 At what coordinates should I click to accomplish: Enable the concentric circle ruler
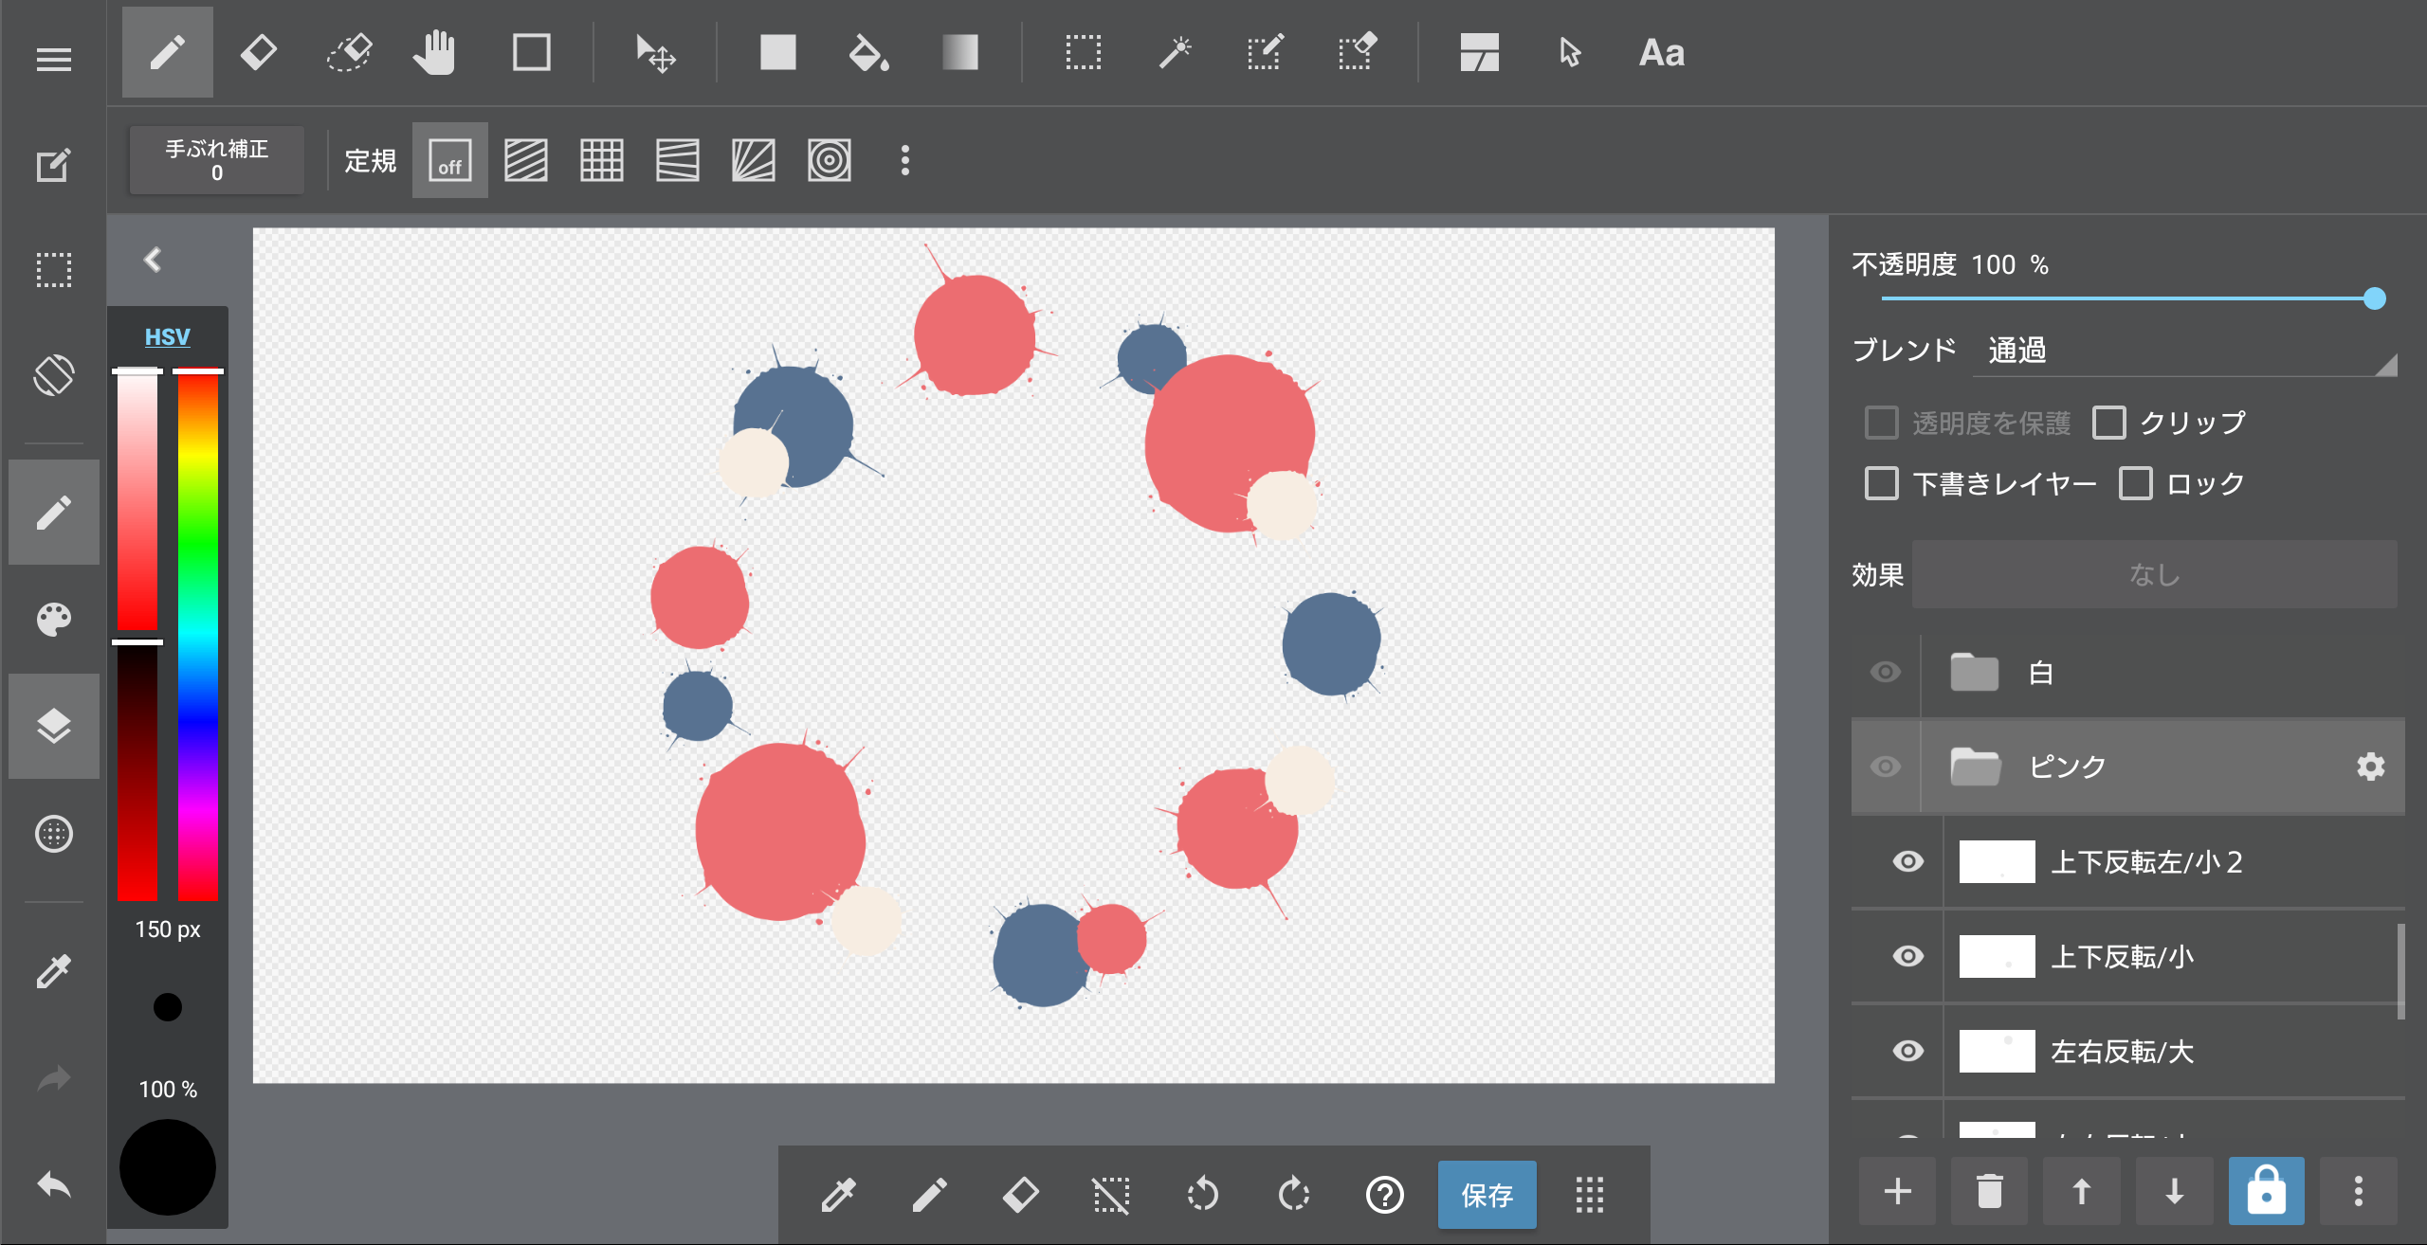(x=829, y=160)
